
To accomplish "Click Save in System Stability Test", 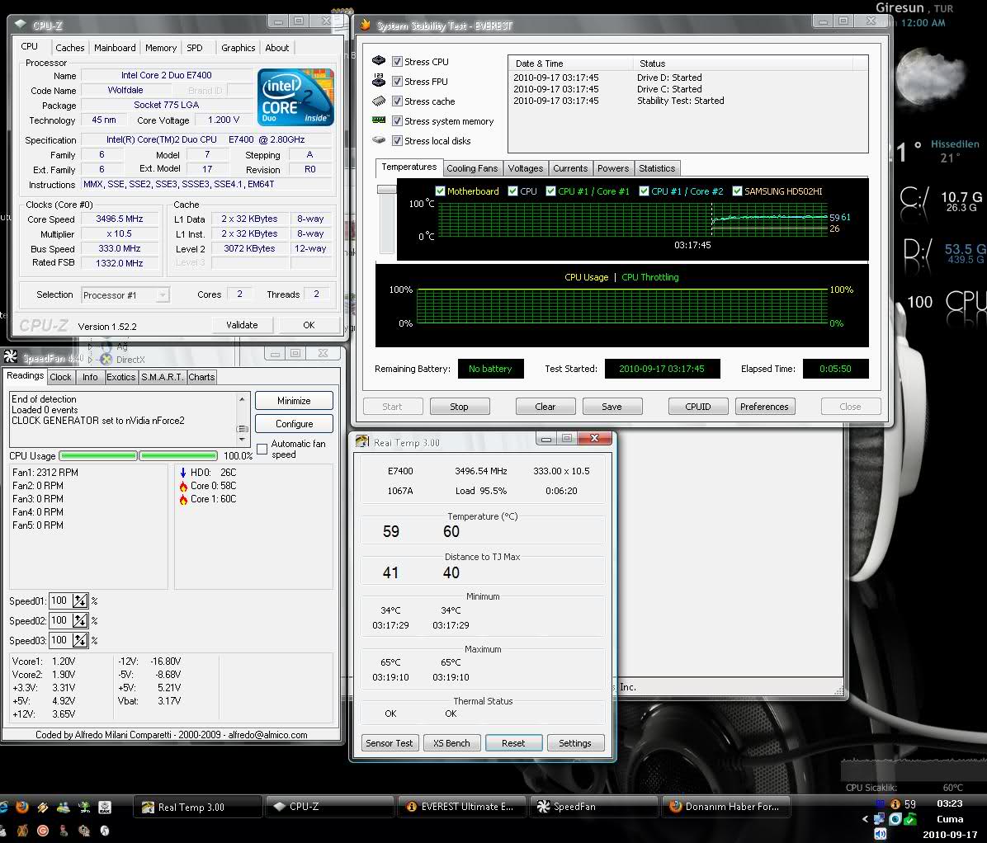I will (612, 407).
